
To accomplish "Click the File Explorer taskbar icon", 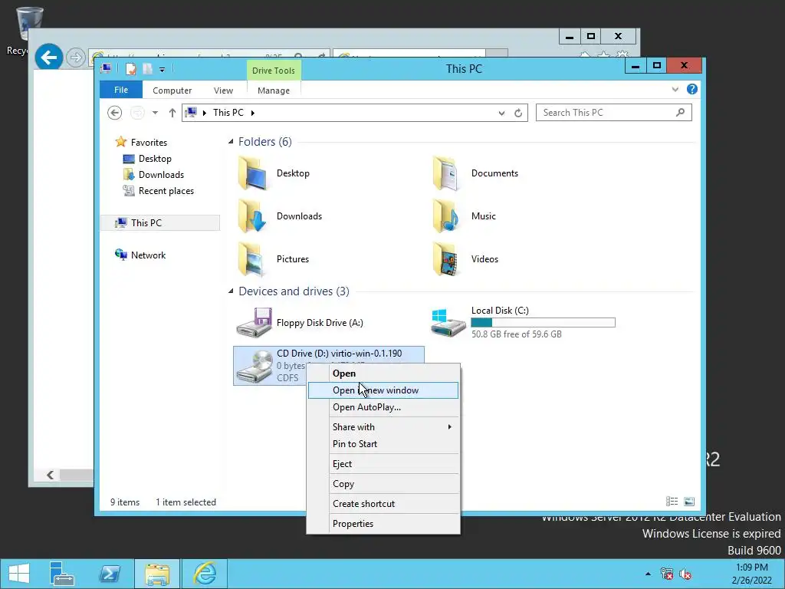I will click(x=157, y=574).
